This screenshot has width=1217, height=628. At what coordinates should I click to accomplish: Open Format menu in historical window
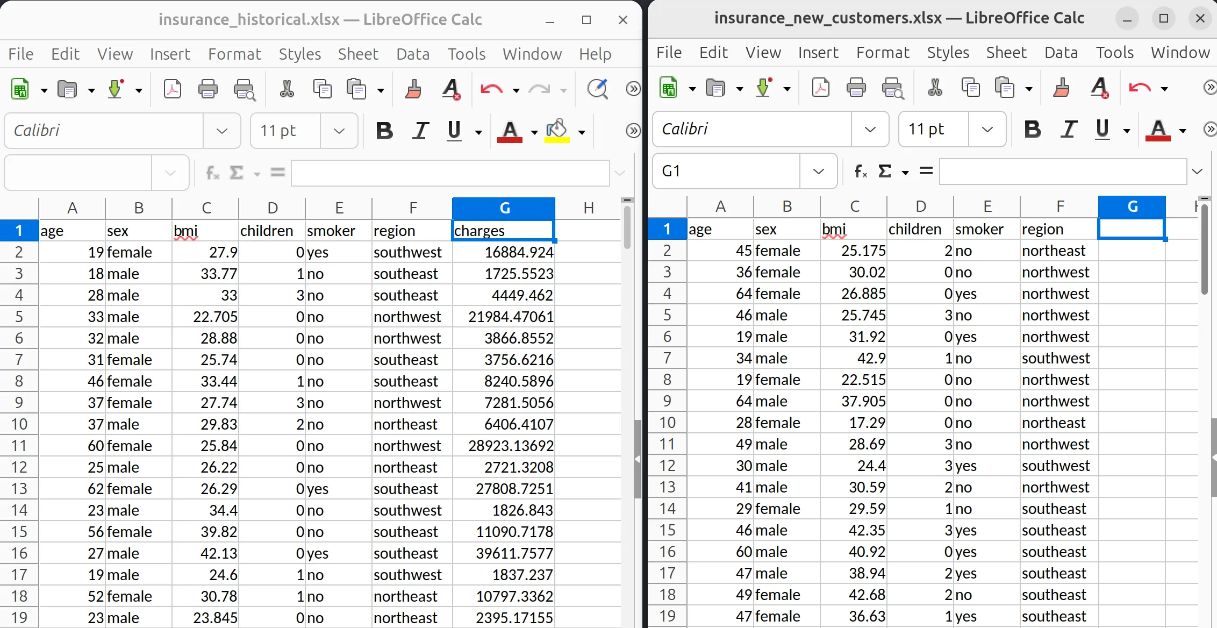(x=234, y=54)
